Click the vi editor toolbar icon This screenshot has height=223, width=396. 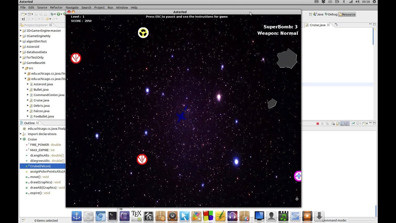[23, 19]
